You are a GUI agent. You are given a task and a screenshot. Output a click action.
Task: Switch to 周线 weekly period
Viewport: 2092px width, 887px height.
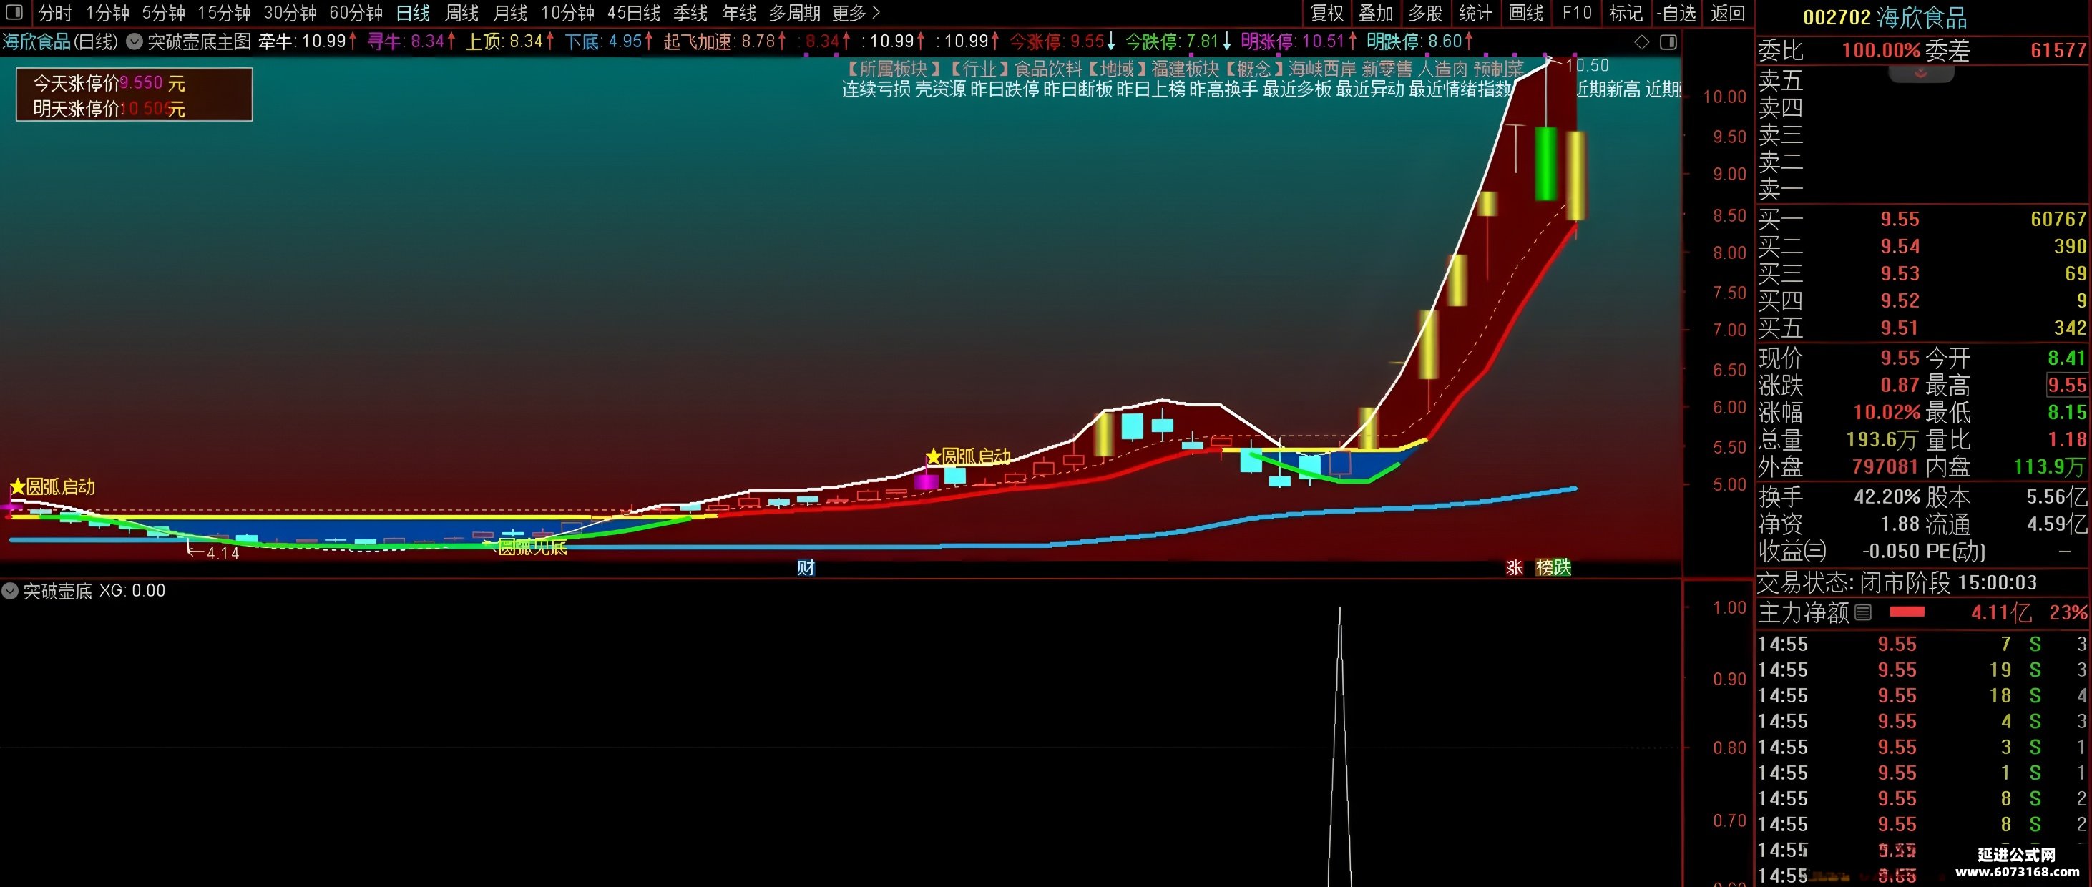click(x=461, y=13)
